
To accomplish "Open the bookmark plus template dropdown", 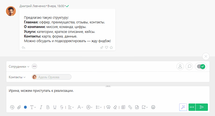I will (145, 107).
